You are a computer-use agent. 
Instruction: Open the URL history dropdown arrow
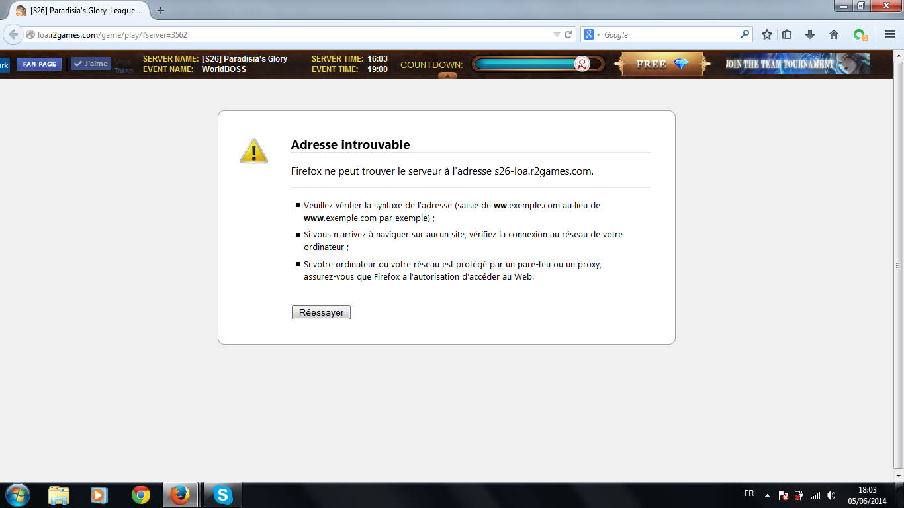557,34
